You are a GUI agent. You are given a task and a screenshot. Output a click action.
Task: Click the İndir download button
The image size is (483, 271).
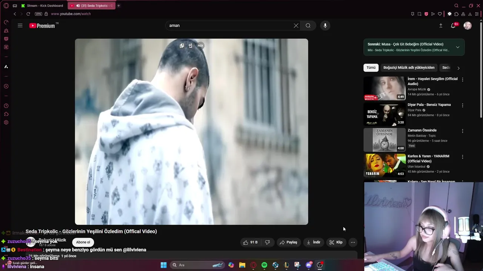(314, 242)
